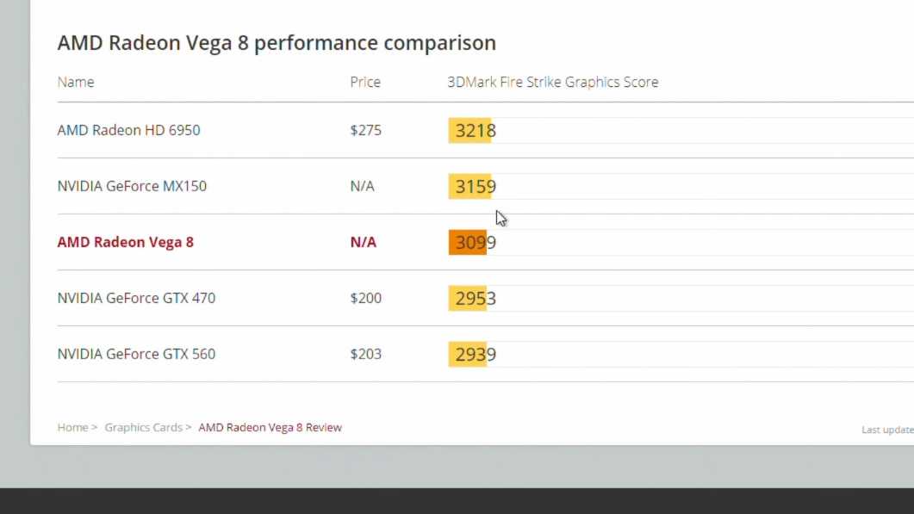Click the Price column header
914x514 pixels.
click(365, 83)
